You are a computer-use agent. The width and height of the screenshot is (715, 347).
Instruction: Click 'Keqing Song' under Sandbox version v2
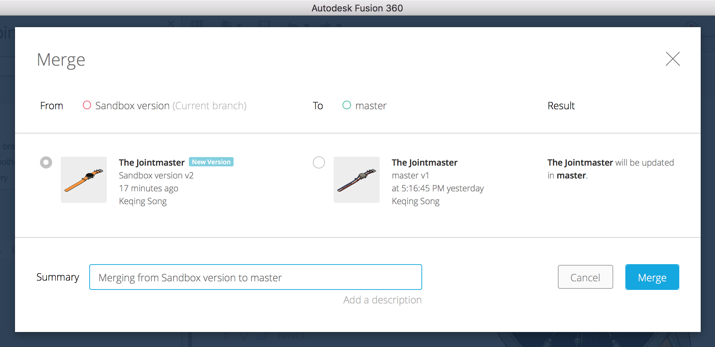(x=143, y=201)
